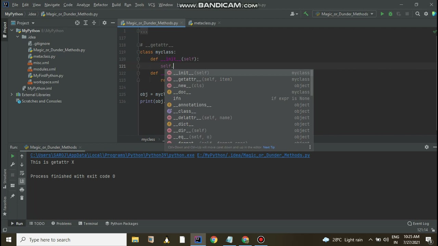Viewport: 438px width, 246px height.
Task: Fold the myclass definition at line 119
Action: pyautogui.click(x=138, y=52)
